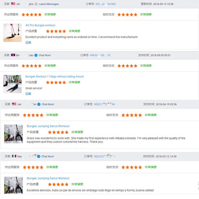Click the blue chat bubble in the 2018-09-05 review
This screenshot has width=199, height=199.
[x=36, y=55]
